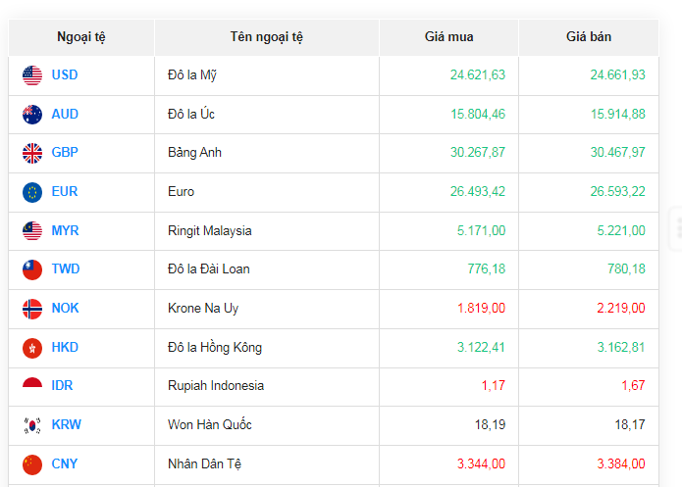Click the Hong Kong flag icon
The width and height of the screenshot is (682, 487).
click(32, 348)
